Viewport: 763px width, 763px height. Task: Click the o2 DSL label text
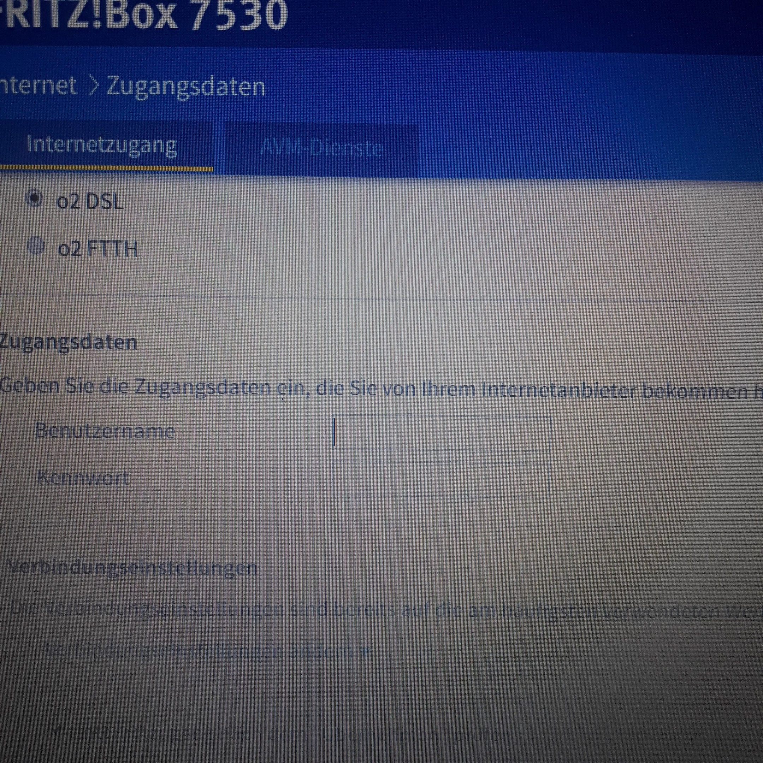(x=90, y=202)
